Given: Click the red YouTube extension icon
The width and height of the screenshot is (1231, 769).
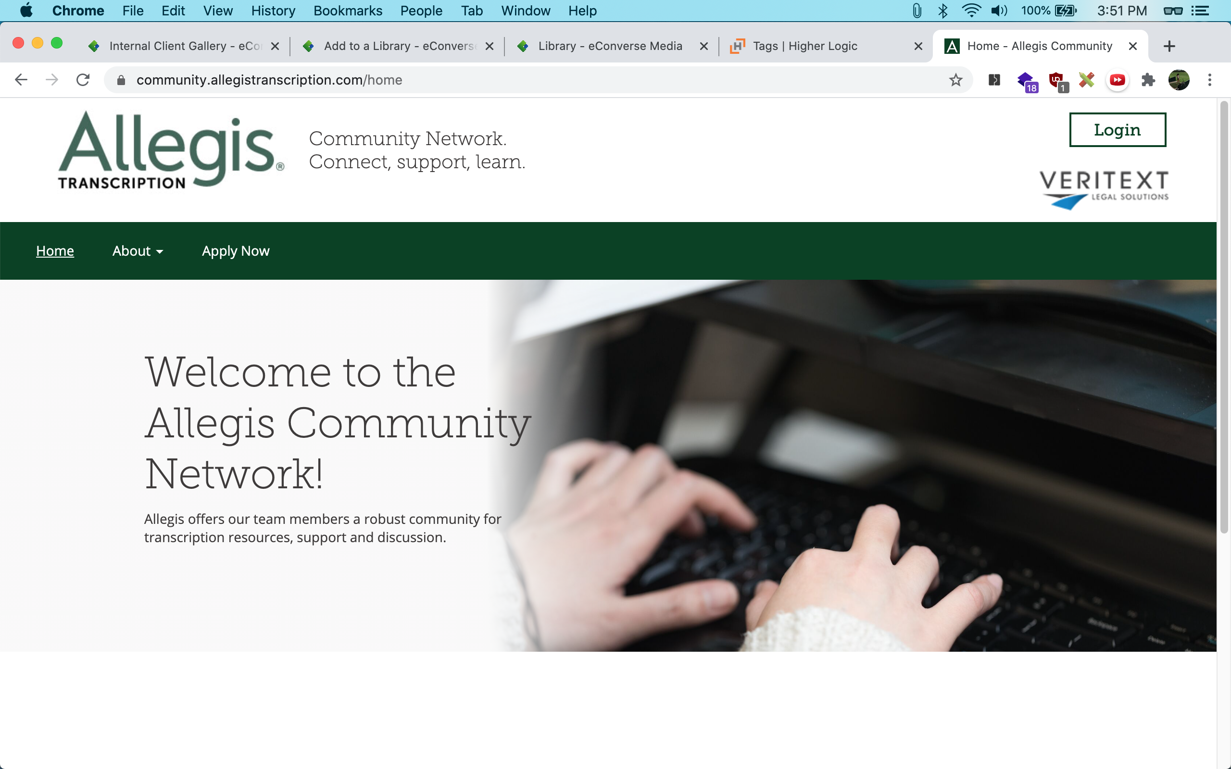Looking at the screenshot, I should (x=1117, y=80).
